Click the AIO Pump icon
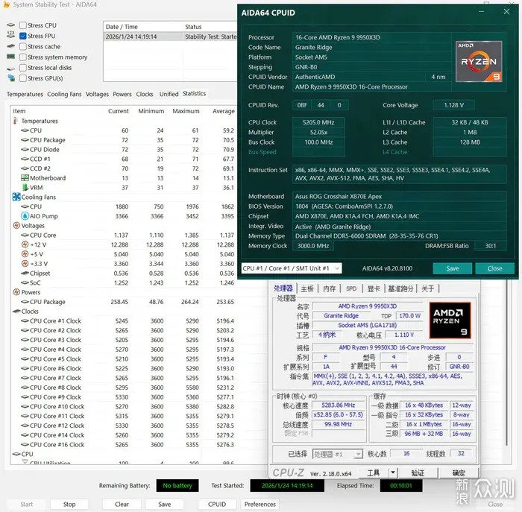Image resolution: width=522 pixels, height=512 pixels. (25, 216)
